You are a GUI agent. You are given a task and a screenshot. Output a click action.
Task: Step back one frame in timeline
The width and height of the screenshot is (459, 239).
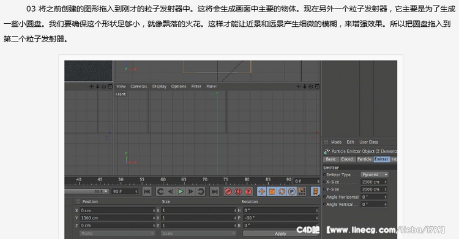click(x=170, y=191)
